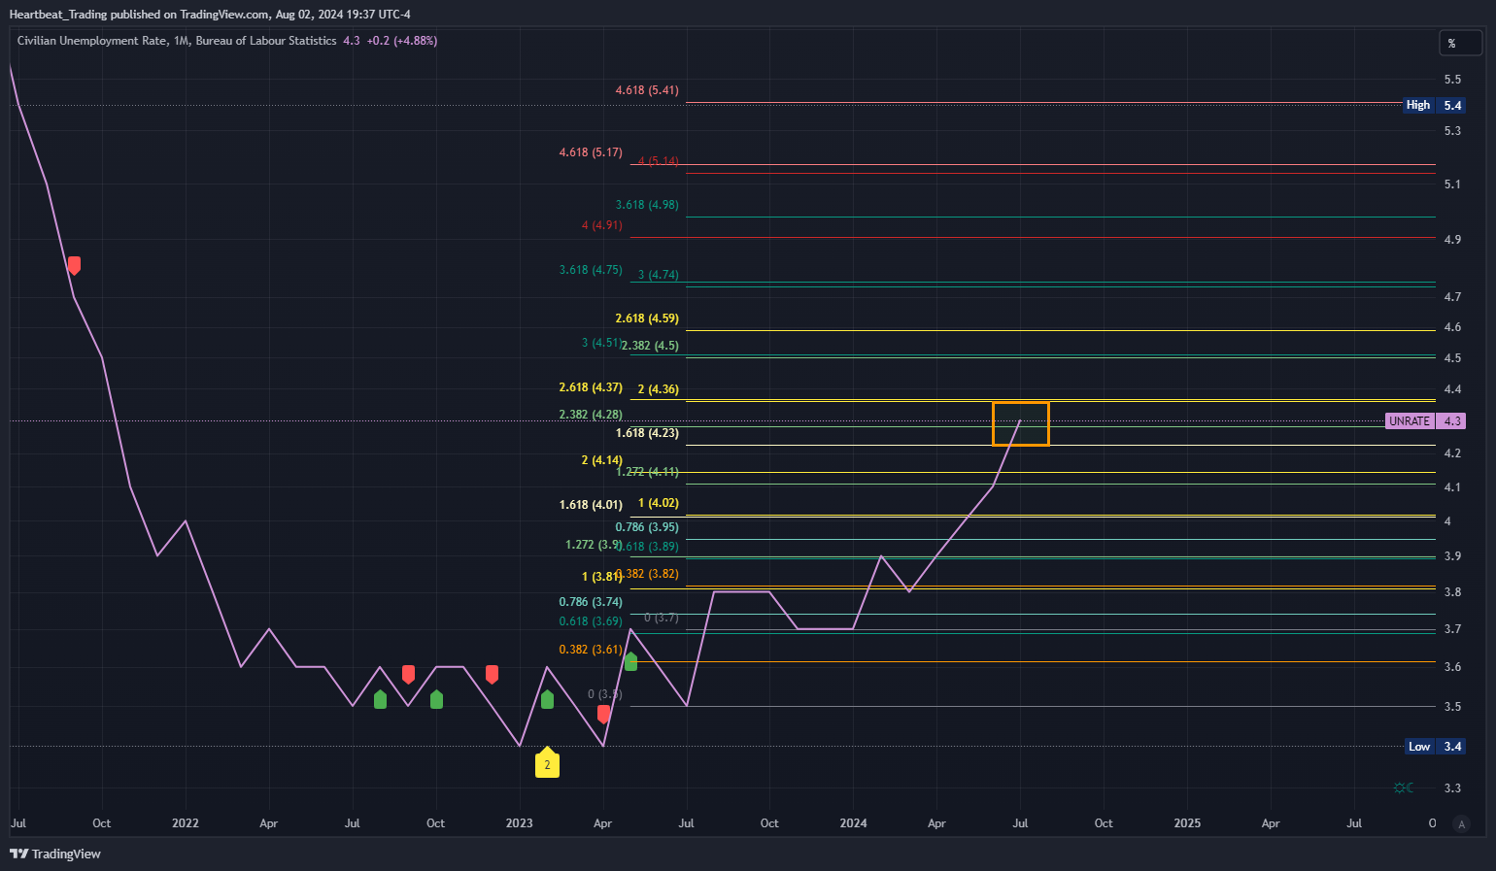This screenshot has width=1496, height=871.
Task: Select the 1.618 (4.23) Fib label
Action: coord(647,433)
